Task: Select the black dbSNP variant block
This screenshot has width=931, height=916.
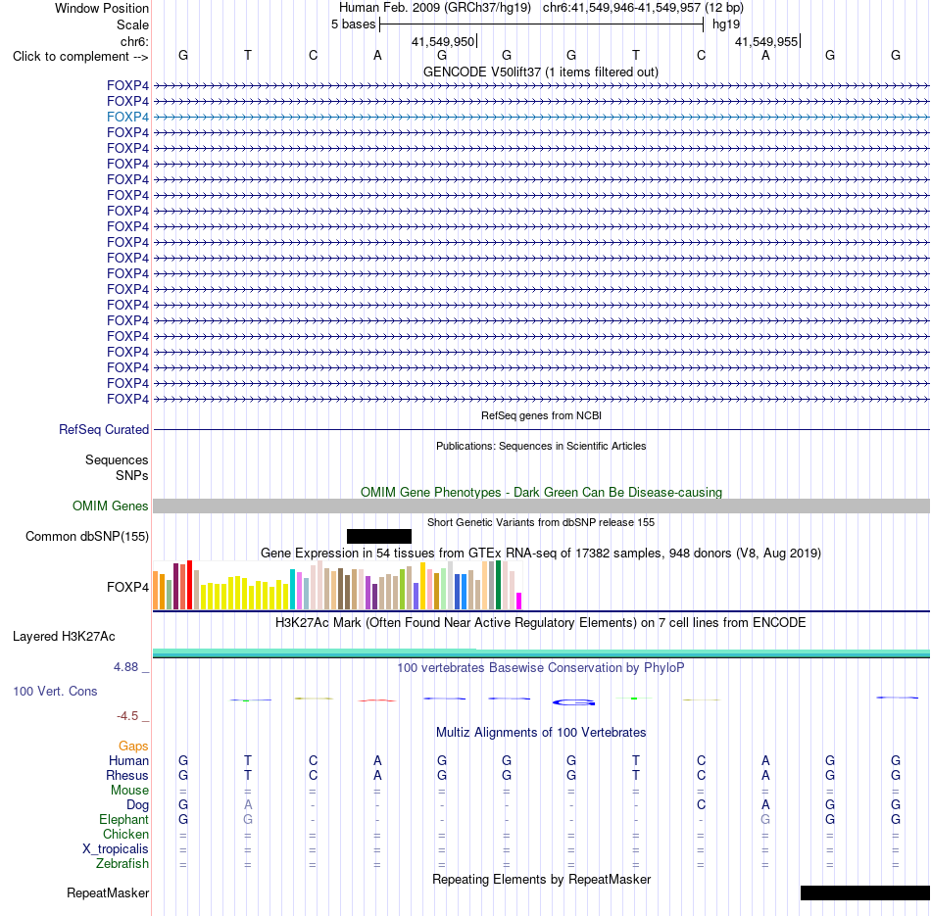Action: point(379,536)
